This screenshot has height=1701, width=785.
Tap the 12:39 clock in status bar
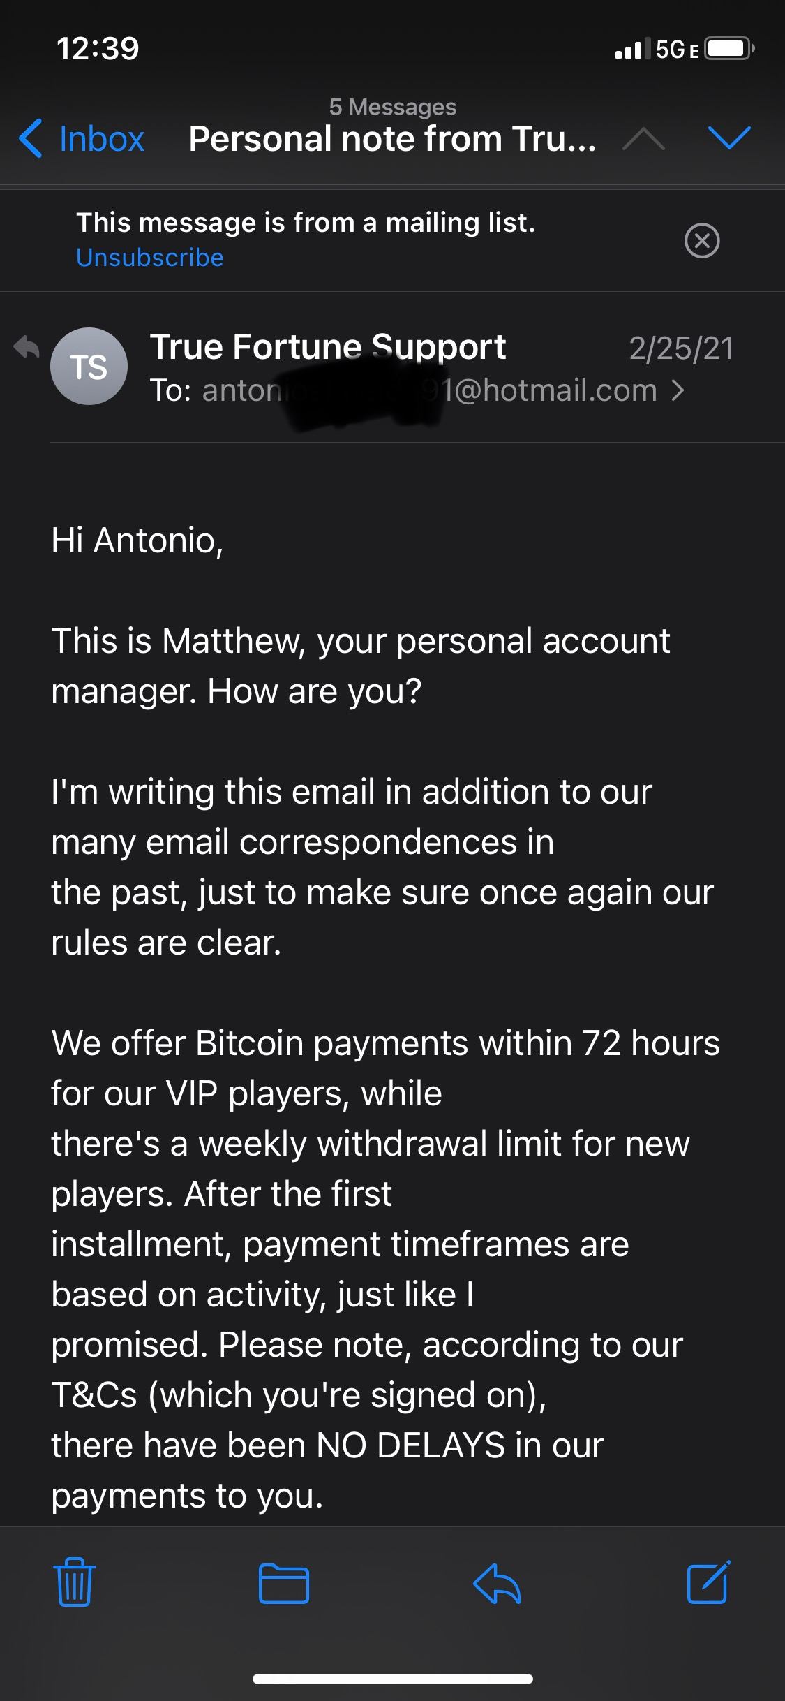click(x=98, y=49)
